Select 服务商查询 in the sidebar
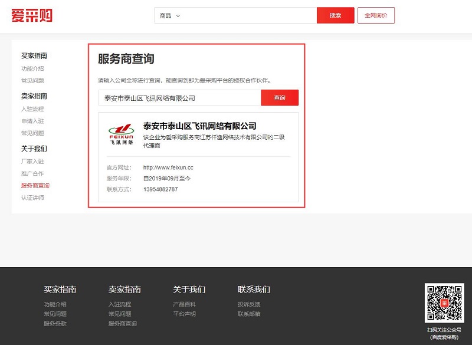 tap(35, 186)
